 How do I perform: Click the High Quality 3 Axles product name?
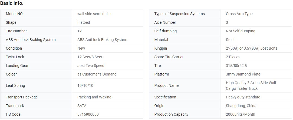point(251,85)
